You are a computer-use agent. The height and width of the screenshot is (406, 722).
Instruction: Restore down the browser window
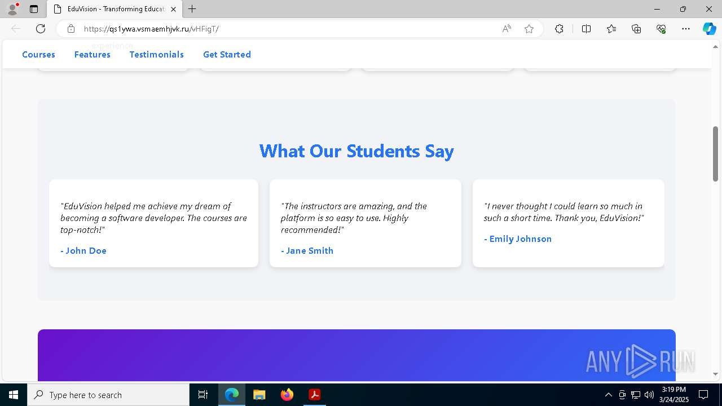683,9
